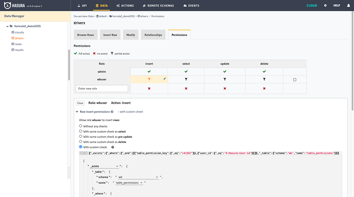Click new role delete no-access cross

(x=264, y=89)
